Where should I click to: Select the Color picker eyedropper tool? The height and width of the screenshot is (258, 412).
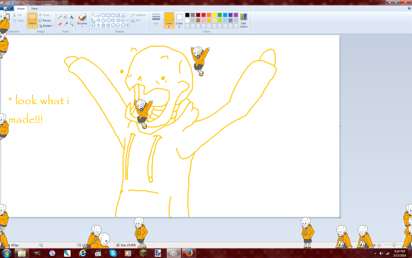(66, 24)
